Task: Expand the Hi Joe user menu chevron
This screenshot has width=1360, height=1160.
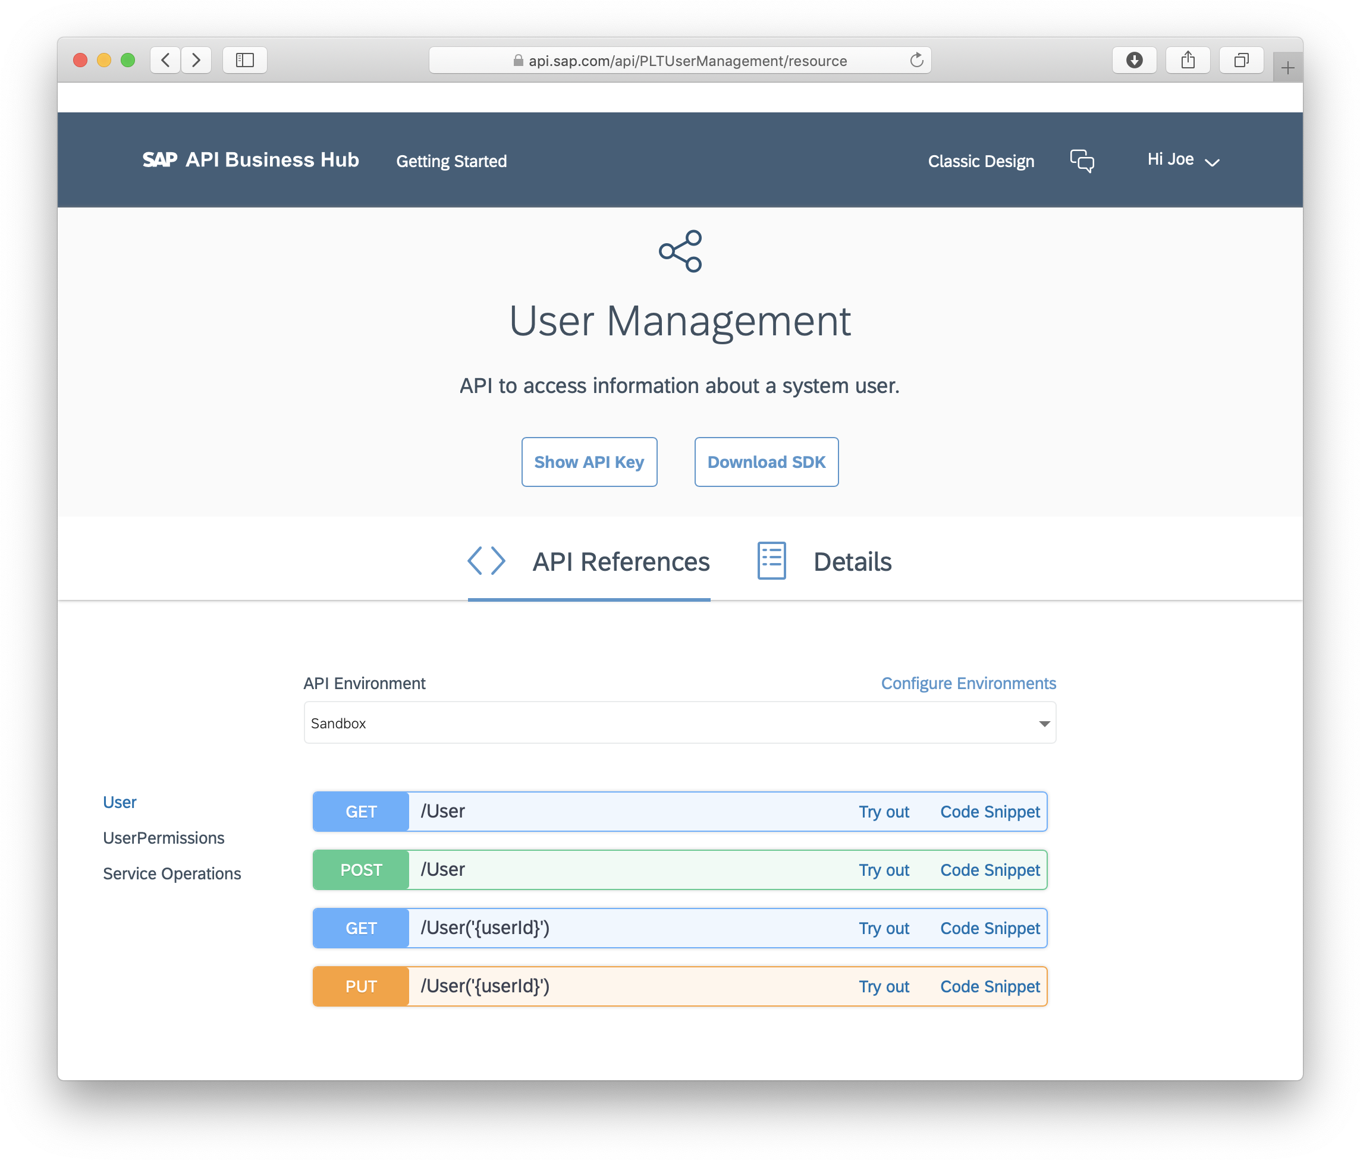Action: 1212,163
